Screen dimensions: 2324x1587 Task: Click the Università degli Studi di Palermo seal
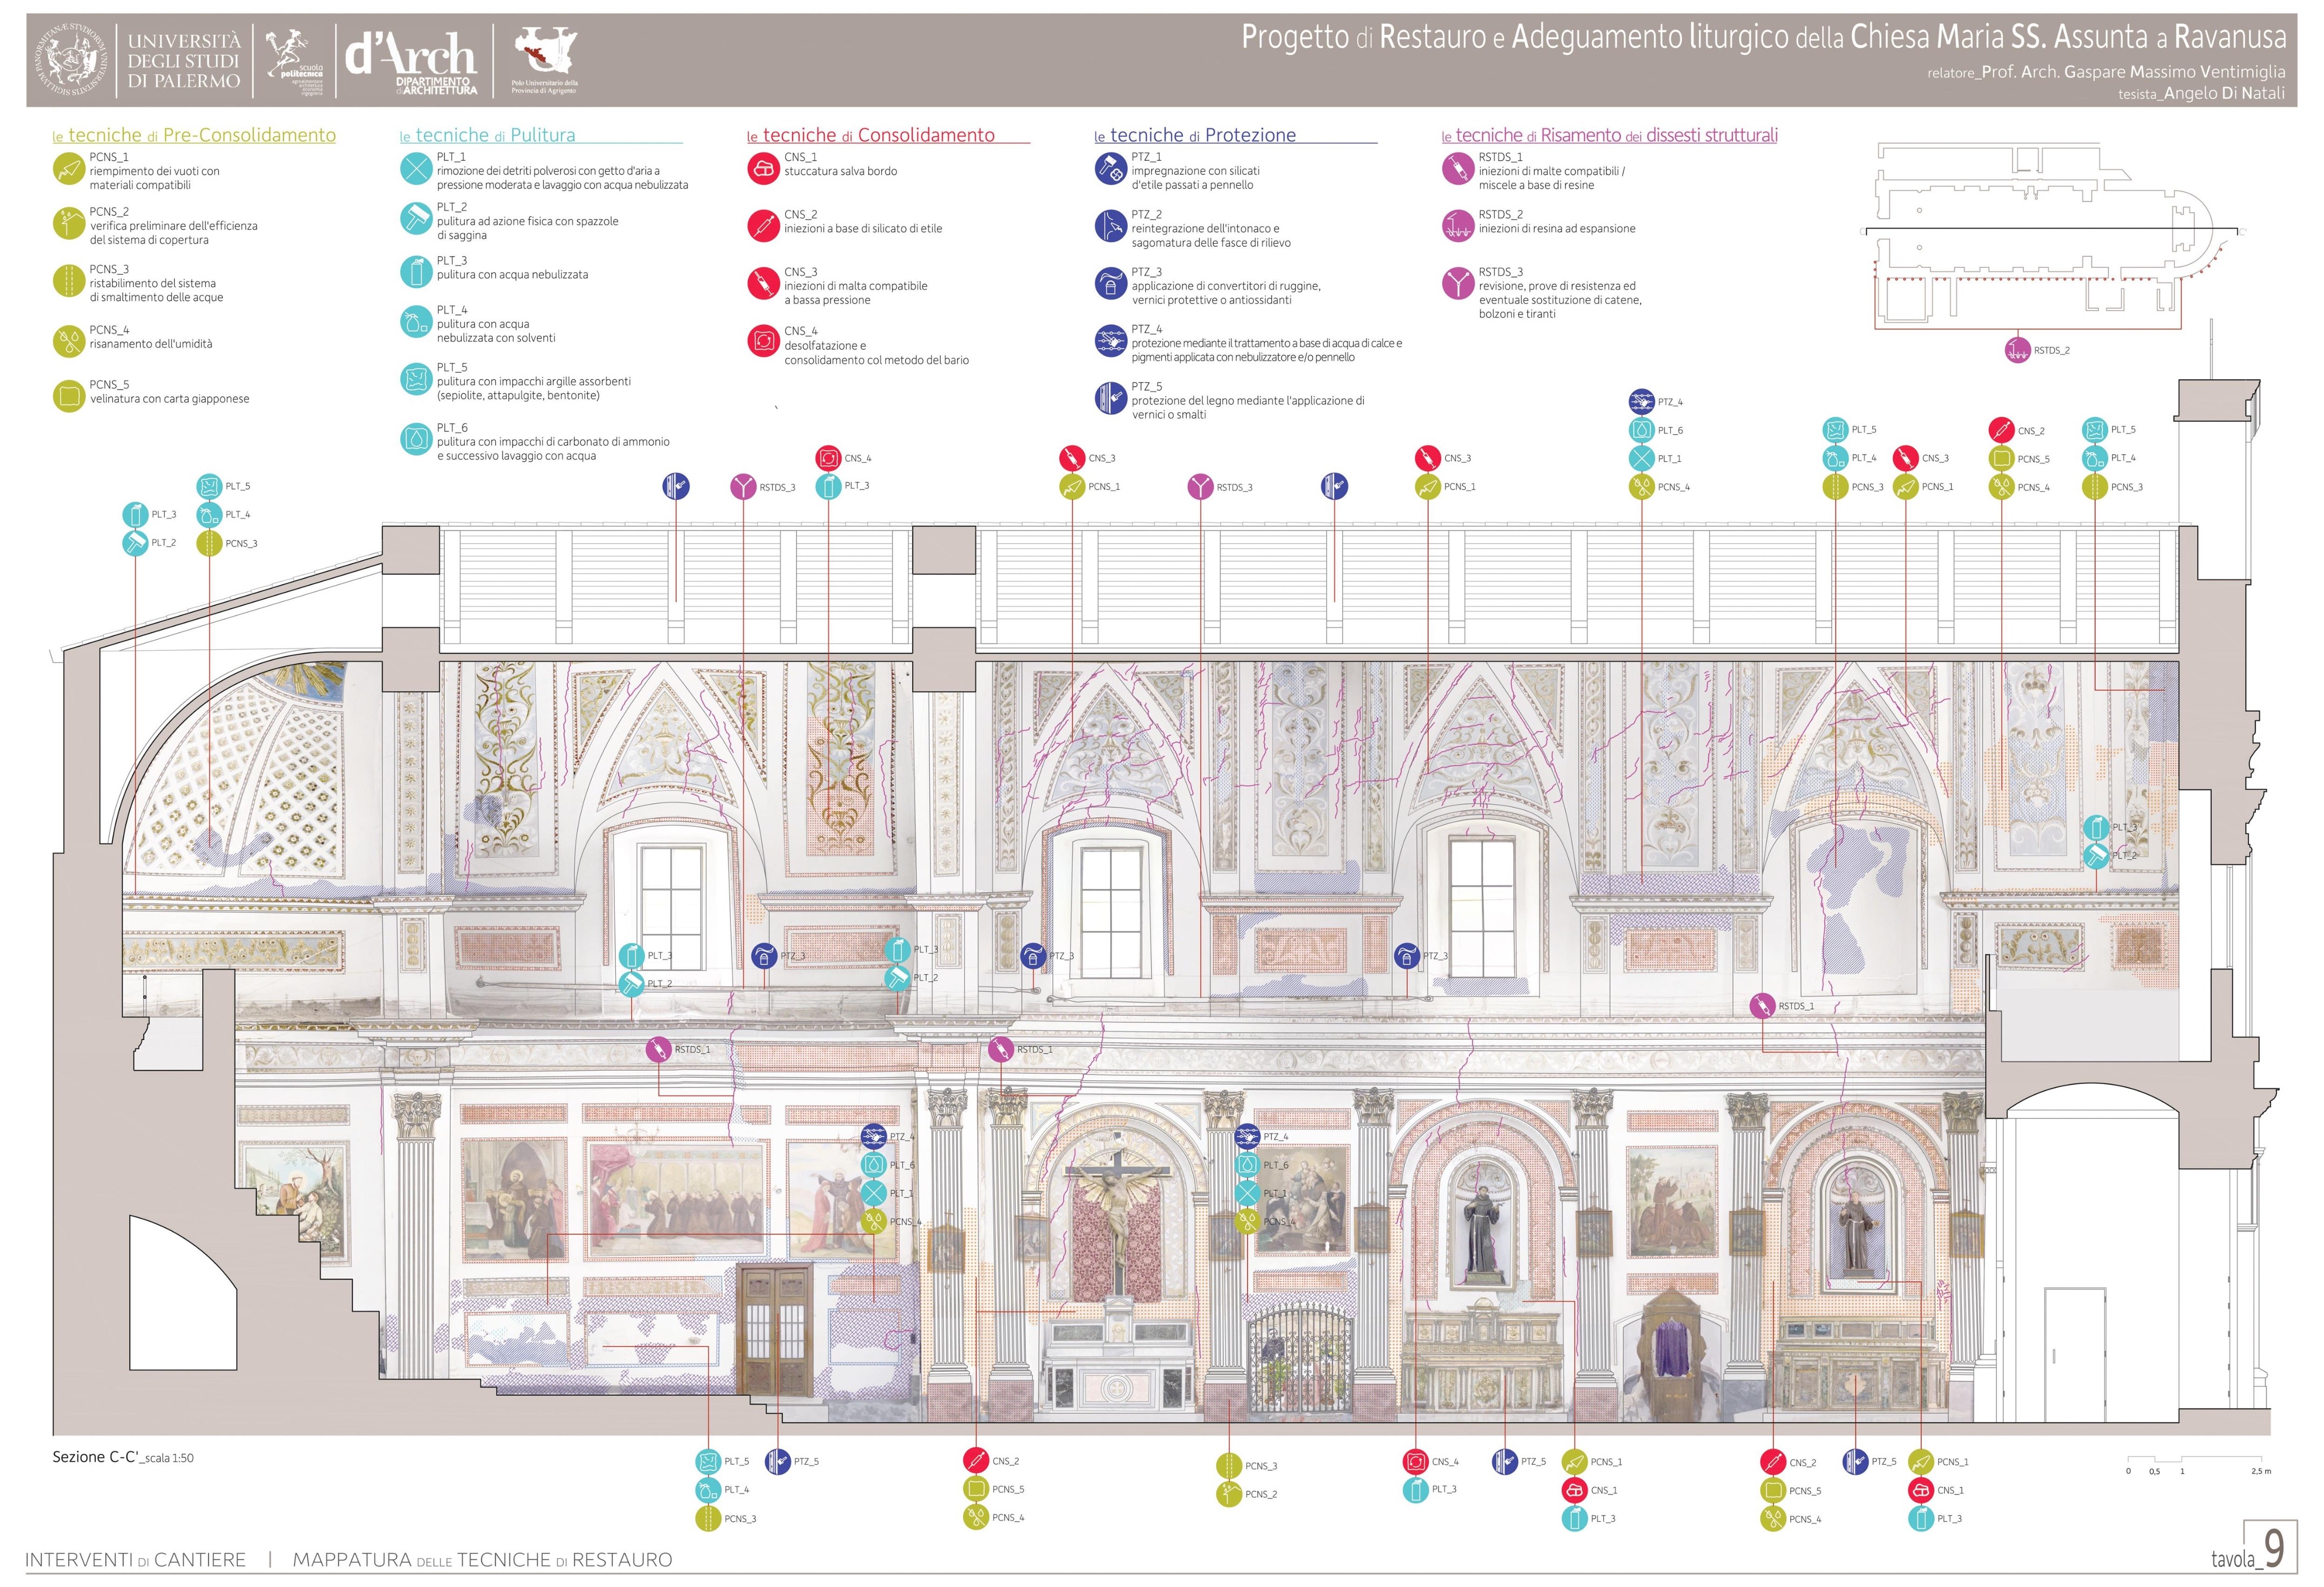[x=71, y=59]
